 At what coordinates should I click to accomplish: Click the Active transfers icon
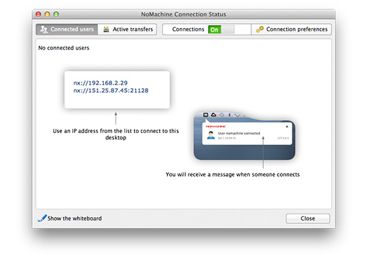click(x=106, y=29)
